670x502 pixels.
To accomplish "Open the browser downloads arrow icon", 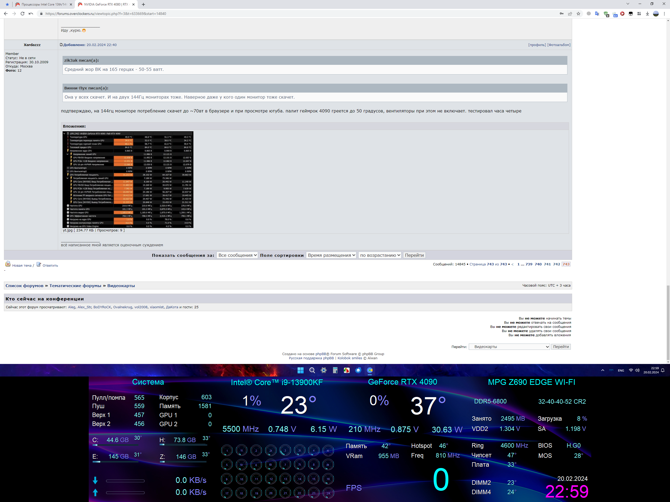I will pos(647,14).
